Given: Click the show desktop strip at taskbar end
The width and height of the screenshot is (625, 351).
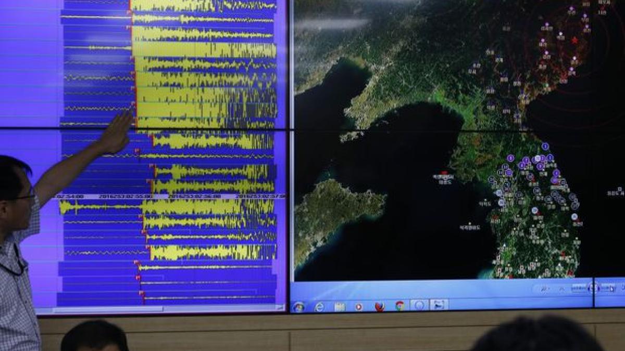Looking at the screenshot, I should point(623,304).
